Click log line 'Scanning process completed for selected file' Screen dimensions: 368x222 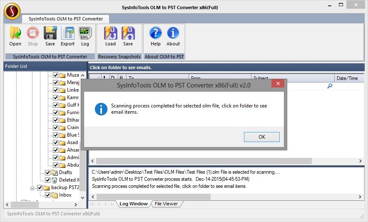tap(169, 186)
